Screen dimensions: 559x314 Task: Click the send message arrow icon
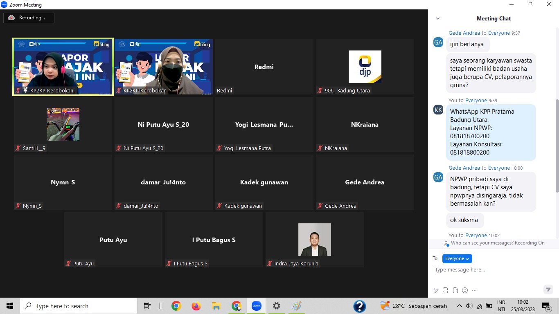click(x=548, y=289)
